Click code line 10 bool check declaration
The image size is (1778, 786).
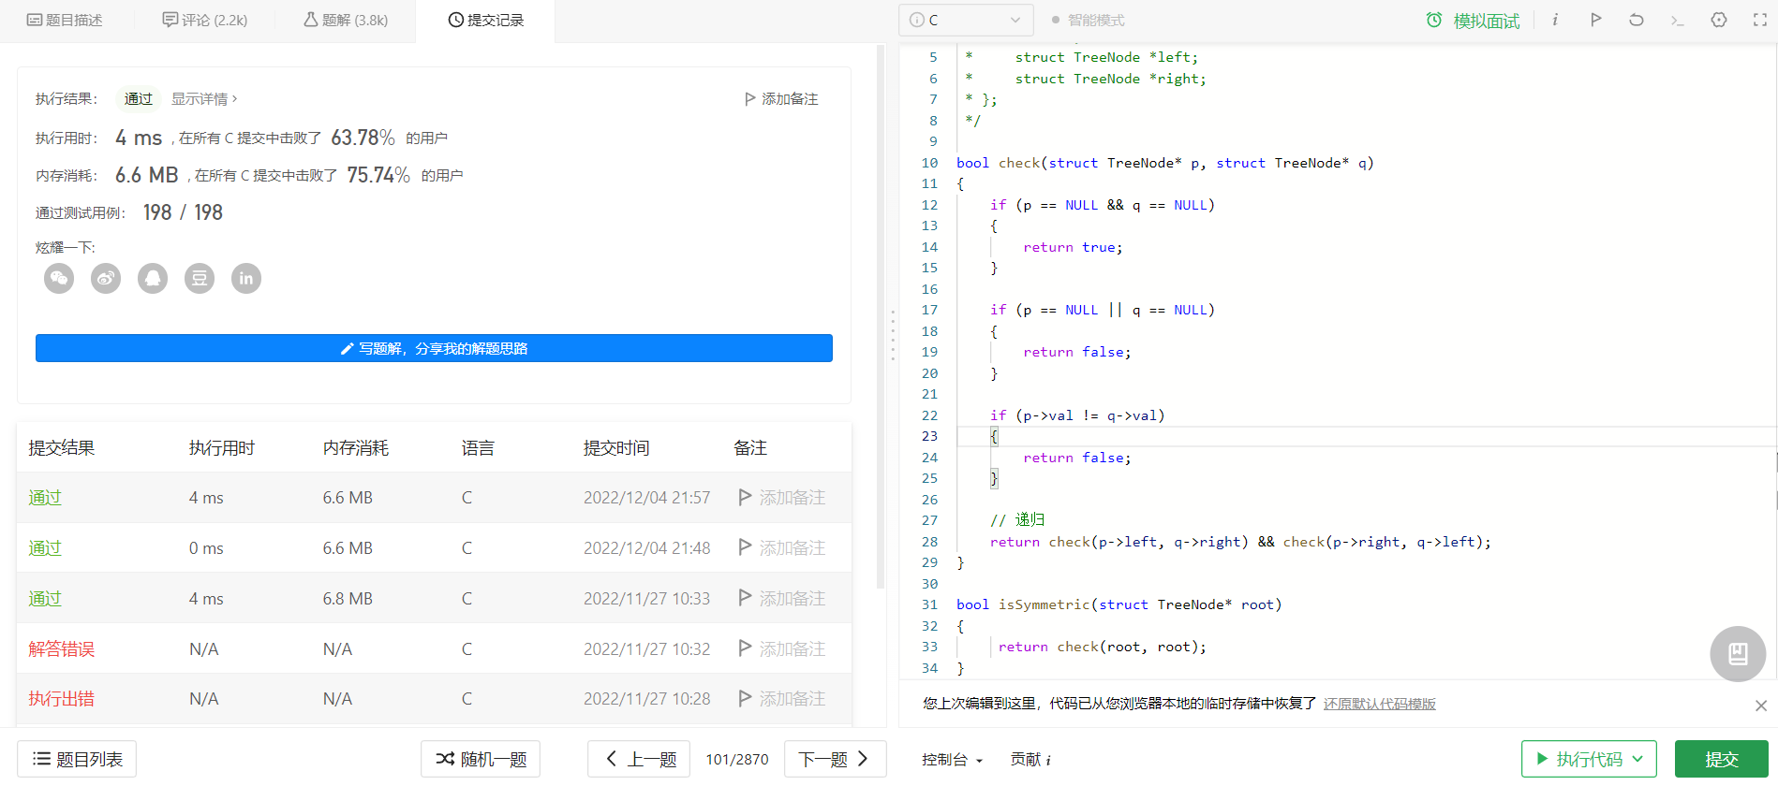click(x=1164, y=163)
